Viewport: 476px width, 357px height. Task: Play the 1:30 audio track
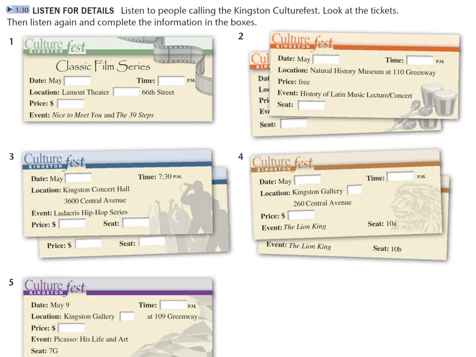click(x=18, y=10)
